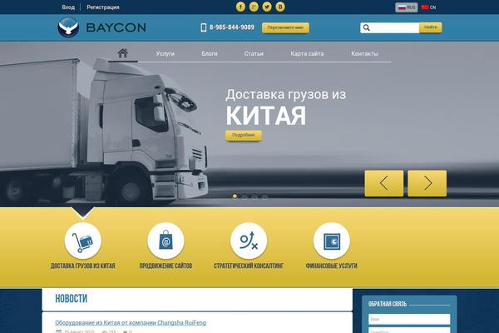Show next slide with right arrow

pos(427,183)
